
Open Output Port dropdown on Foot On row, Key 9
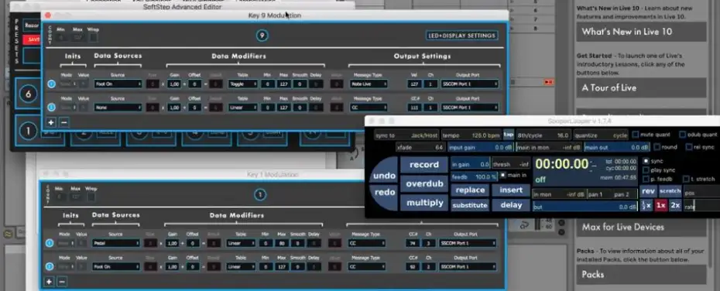(469, 84)
